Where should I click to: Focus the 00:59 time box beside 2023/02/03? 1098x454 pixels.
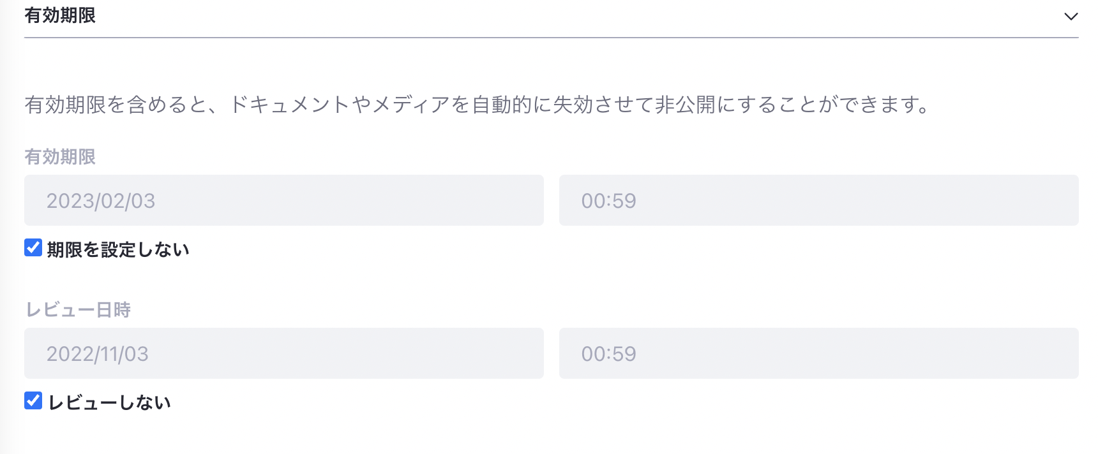[x=818, y=200]
